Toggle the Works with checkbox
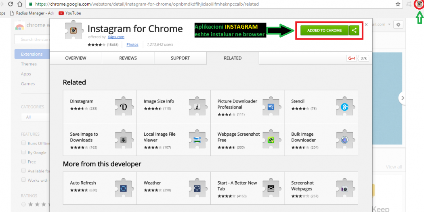The width and height of the screenshot is (424, 212). point(23,180)
